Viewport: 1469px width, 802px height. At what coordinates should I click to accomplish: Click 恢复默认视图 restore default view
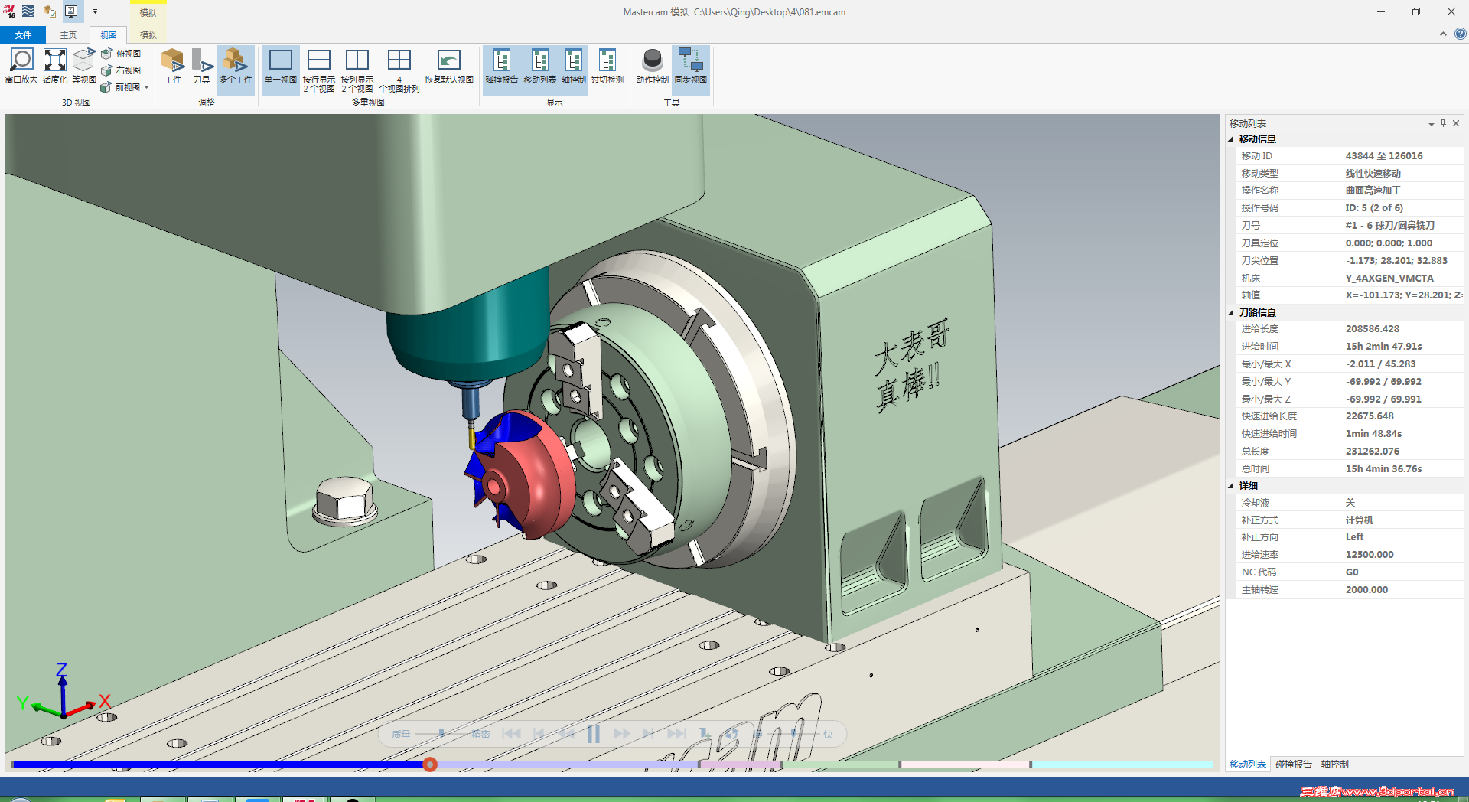point(449,66)
